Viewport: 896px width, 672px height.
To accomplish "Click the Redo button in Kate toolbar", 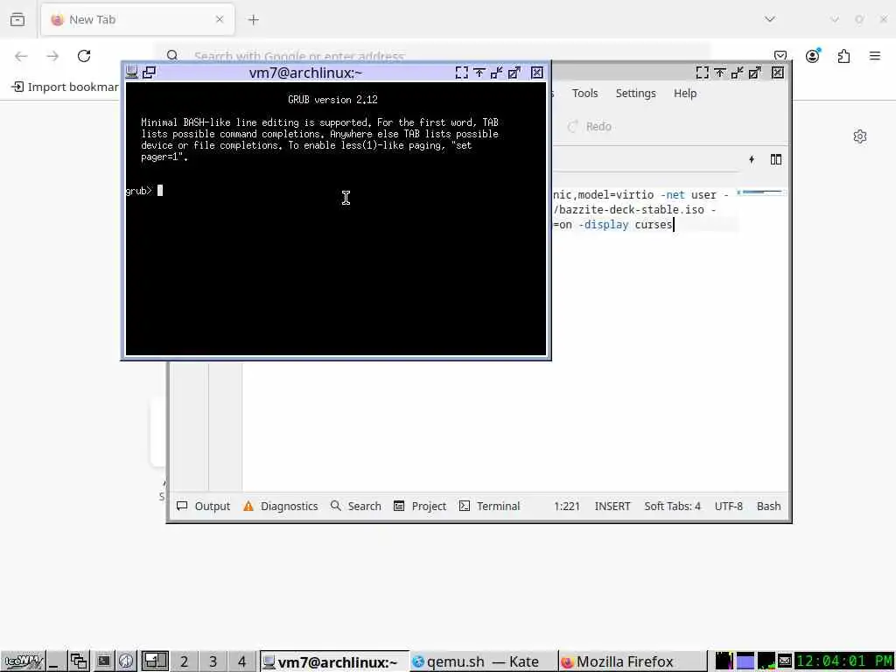I will coord(590,126).
